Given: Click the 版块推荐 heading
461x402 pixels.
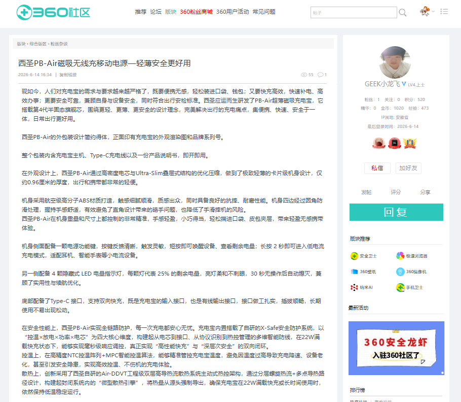Looking at the screenshot, I should coord(360,239).
